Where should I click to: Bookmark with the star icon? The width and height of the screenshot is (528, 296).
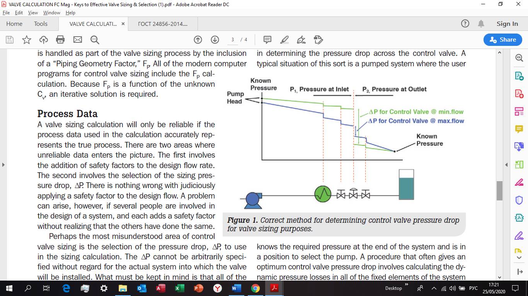[27, 40]
